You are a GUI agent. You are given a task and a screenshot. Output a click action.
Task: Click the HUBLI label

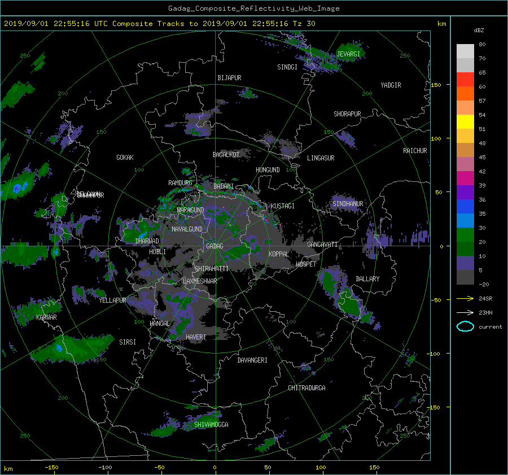[157, 252]
